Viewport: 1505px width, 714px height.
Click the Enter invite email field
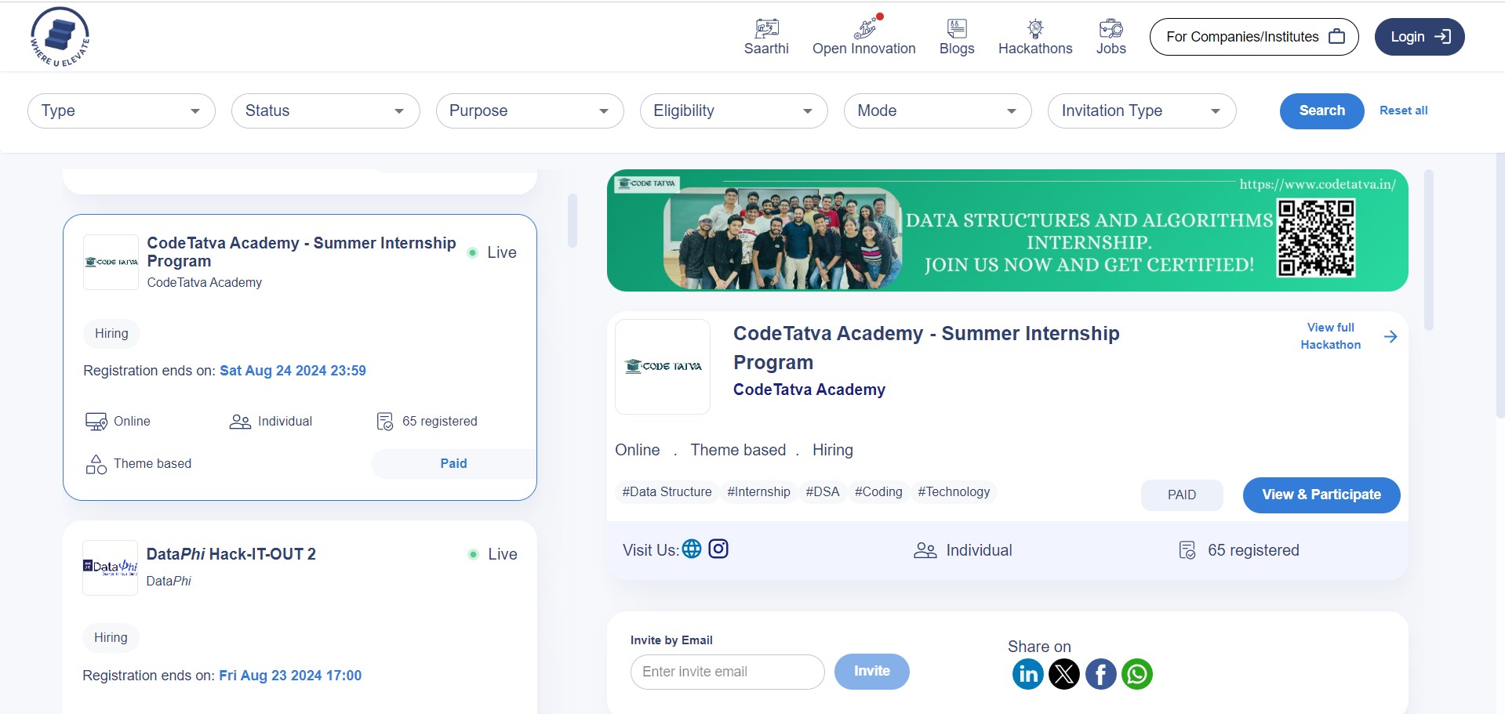coord(727,672)
